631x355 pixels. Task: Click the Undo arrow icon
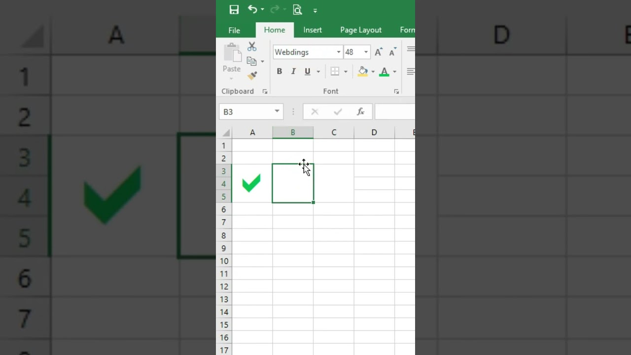[252, 9]
